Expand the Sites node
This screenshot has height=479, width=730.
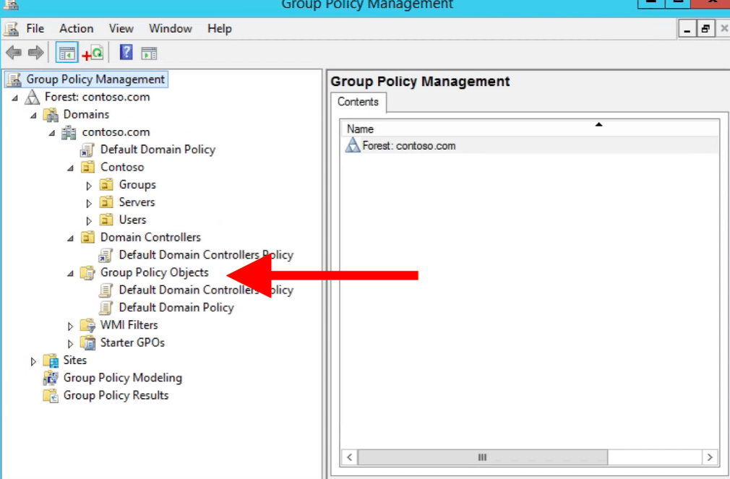[33, 361]
